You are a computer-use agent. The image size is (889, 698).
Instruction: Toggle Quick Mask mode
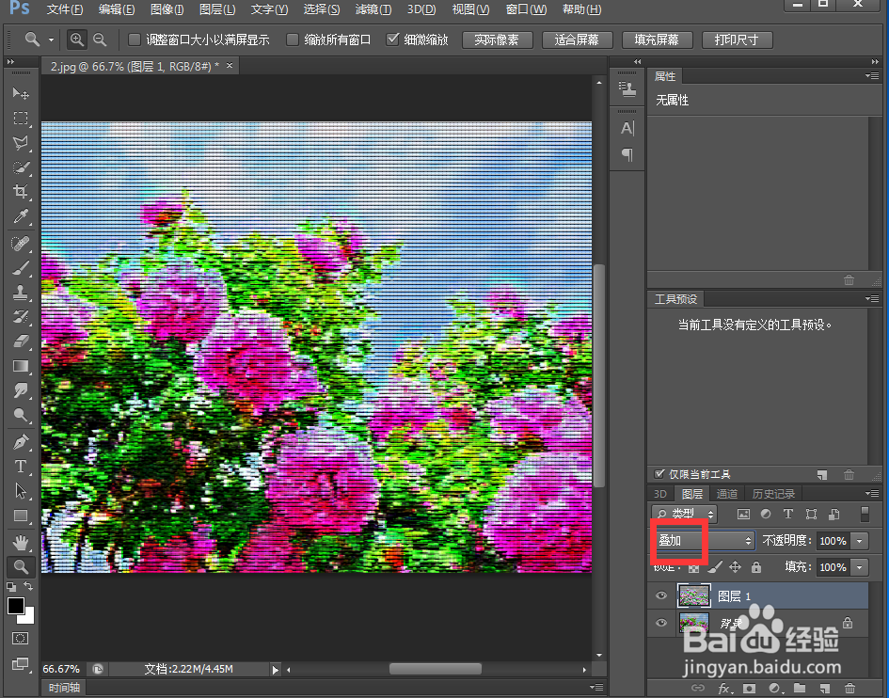pos(21,639)
